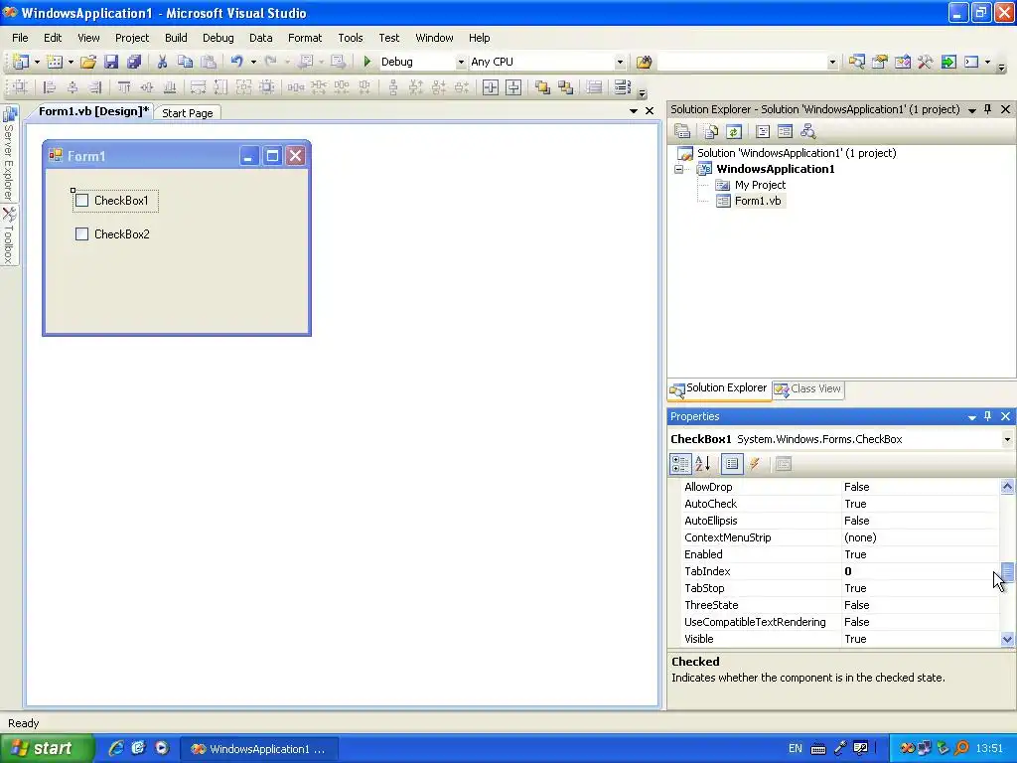Open the Find combo box dropdown arrow
The height and width of the screenshot is (763, 1017).
(832, 63)
